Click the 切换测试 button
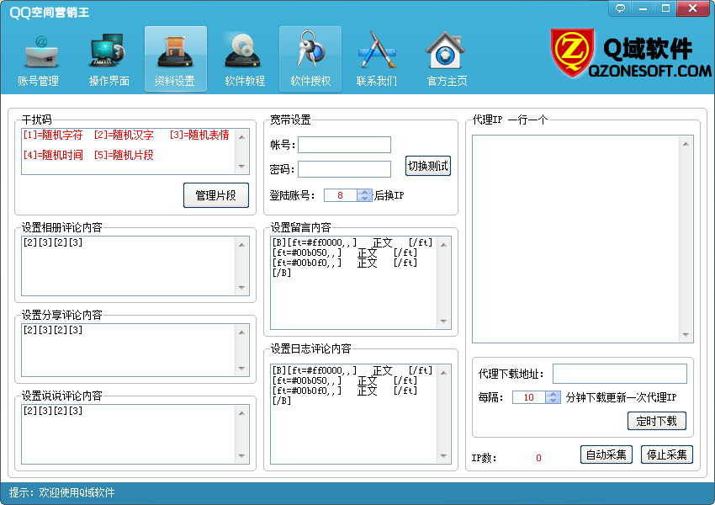715x505 pixels. [427, 166]
